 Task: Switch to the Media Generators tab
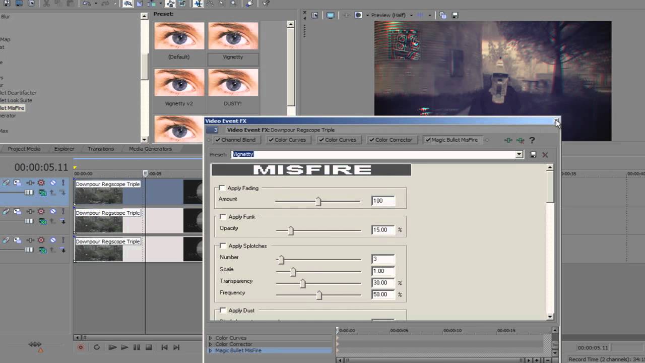150,149
